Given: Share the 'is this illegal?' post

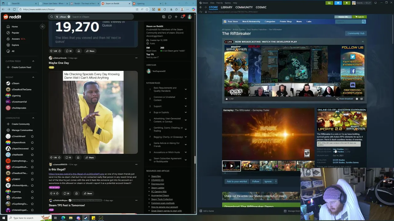Looking at the screenshot, I should point(88,193).
